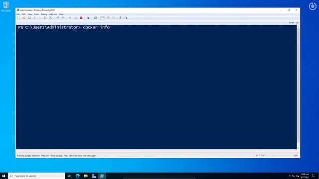The width and height of the screenshot is (319, 179).
Task: Open Task View from taskbar
Action: [69, 176]
